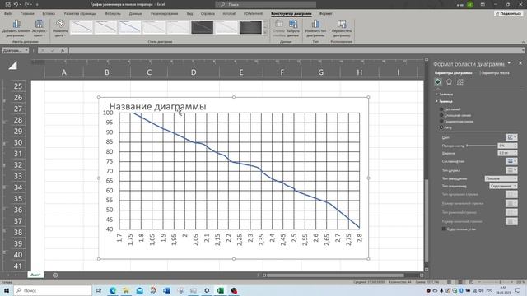Open Settings gear on taskbar
The height and width of the screenshot is (296, 527).
tap(207, 290)
